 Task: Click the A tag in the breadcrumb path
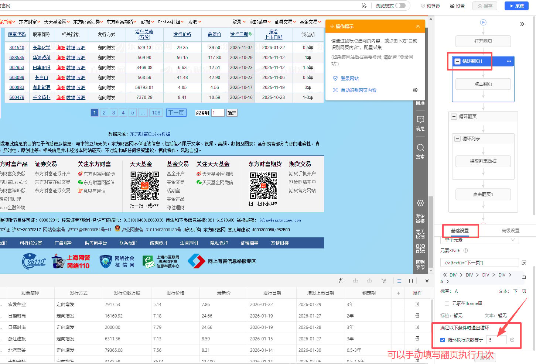[442, 281]
